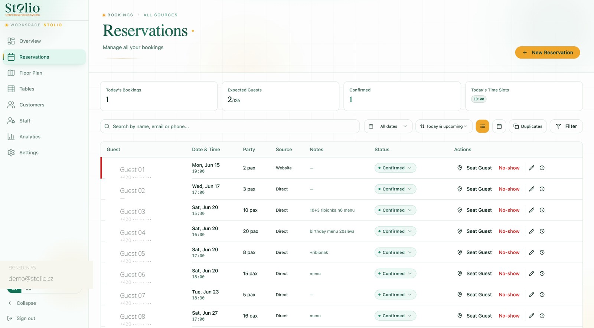Seat Guest for the Mon, Jun 15 booking
The image size is (594, 328).
[x=474, y=168]
